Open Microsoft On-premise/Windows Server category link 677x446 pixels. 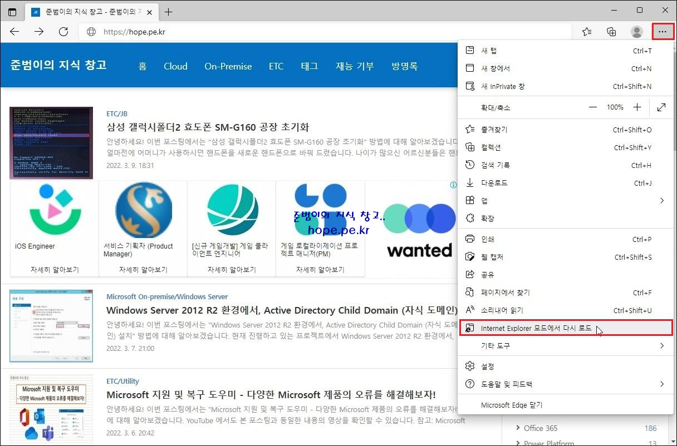coord(167,296)
